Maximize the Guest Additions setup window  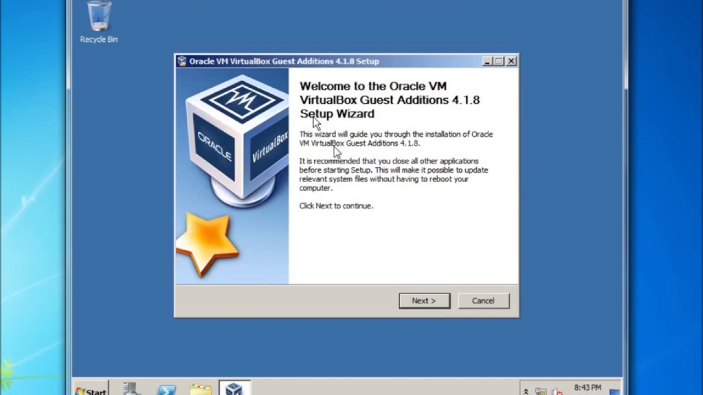click(499, 61)
